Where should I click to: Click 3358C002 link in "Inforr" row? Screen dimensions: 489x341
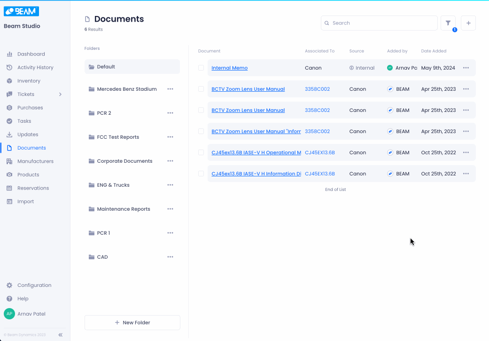click(x=317, y=132)
